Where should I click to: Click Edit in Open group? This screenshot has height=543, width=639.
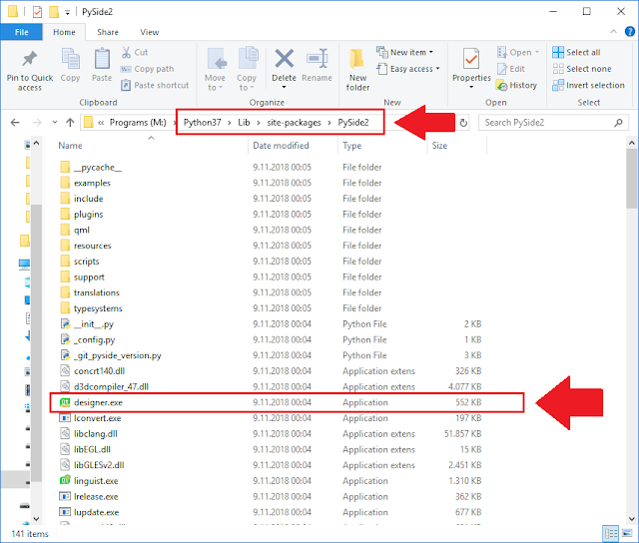pyautogui.click(x=510, y=69)
